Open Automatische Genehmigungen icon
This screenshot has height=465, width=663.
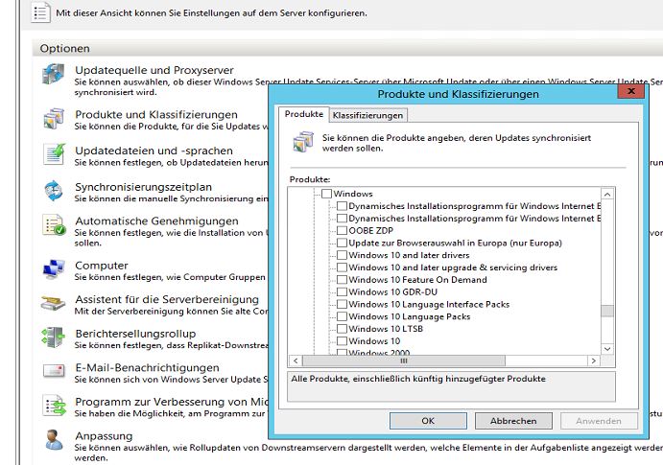tap(54, 224)
